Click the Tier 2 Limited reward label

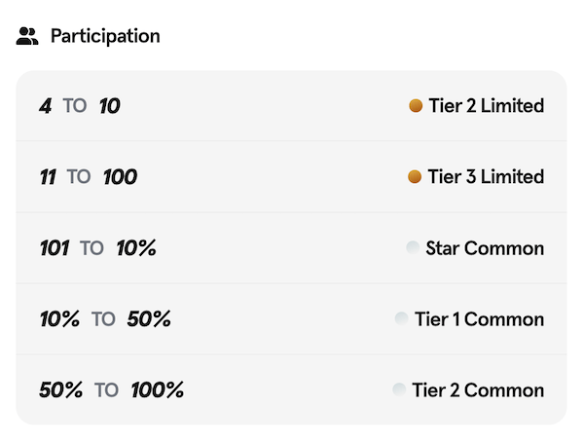coord(486,105)
